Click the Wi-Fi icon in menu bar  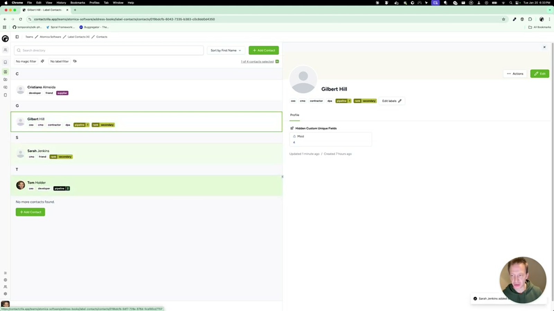click(503, 3)
